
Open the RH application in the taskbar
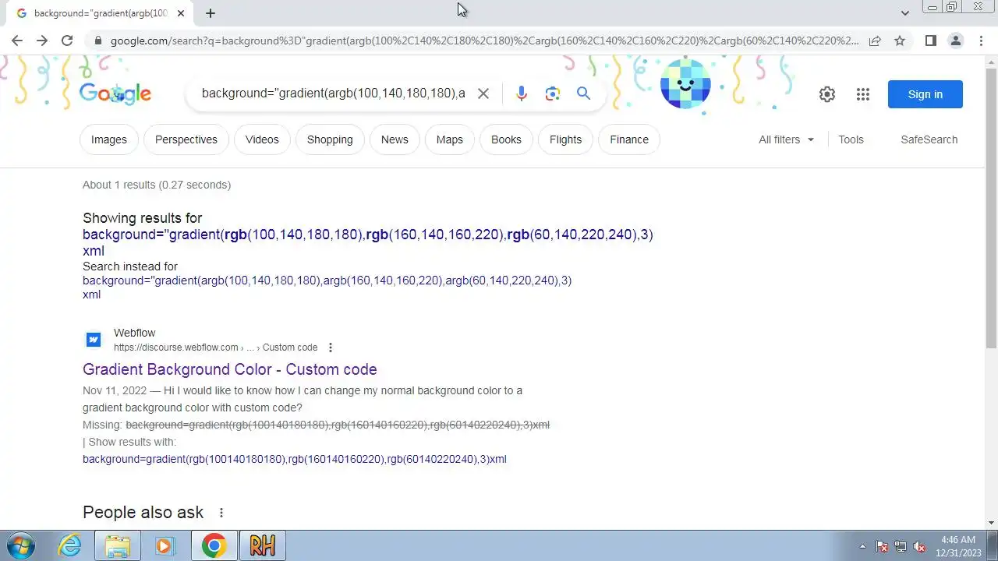[263, 545]
